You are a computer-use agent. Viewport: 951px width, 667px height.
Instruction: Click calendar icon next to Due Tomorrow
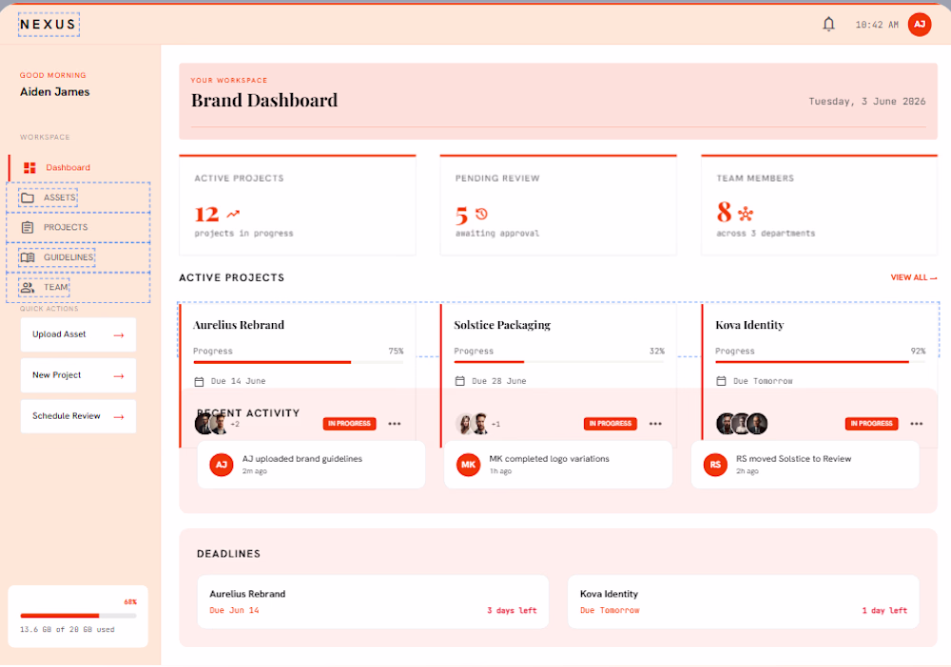click(721, 381)
